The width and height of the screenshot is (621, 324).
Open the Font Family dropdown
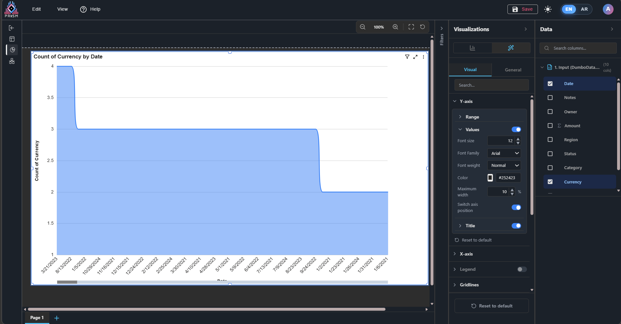pyautogui.click(x=504, y=153)
